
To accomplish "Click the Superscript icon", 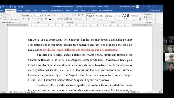I will (38, 19).
